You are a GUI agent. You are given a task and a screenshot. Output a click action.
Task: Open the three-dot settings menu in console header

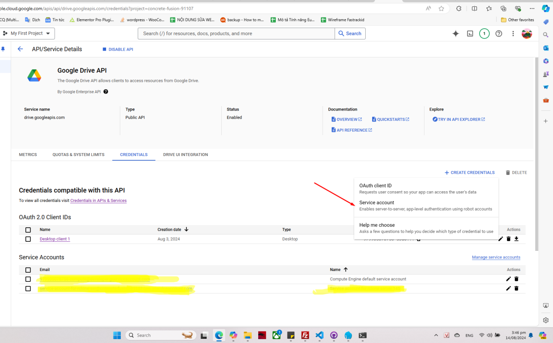[513, 33]
